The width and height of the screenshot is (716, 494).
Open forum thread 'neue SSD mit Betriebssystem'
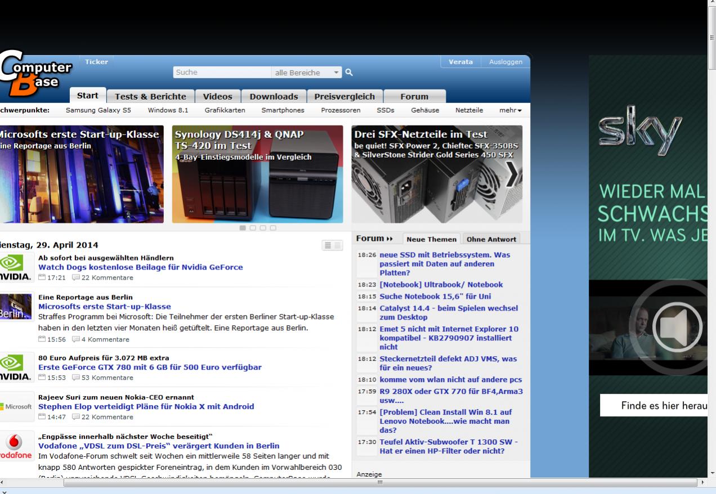[x=445, y=263]
